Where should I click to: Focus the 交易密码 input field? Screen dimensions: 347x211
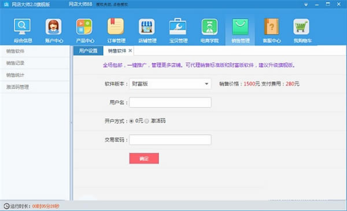(x=170, y=140)
